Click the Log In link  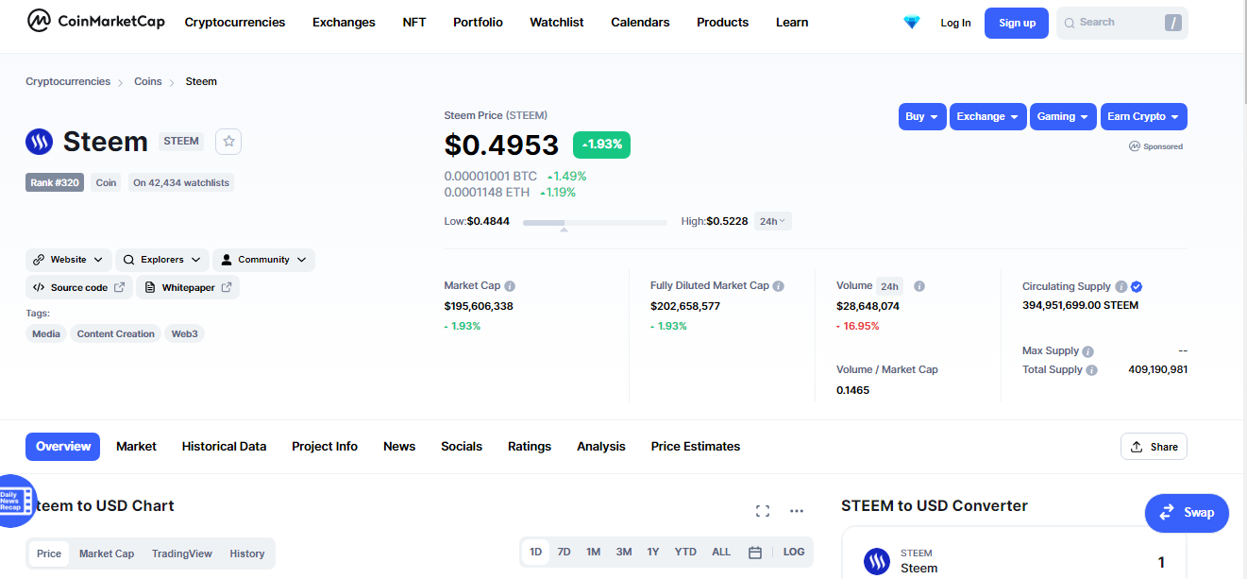coord(955,23)
